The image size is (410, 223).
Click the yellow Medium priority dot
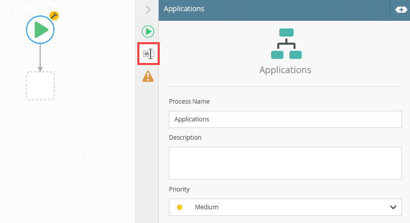coord(179,207)
